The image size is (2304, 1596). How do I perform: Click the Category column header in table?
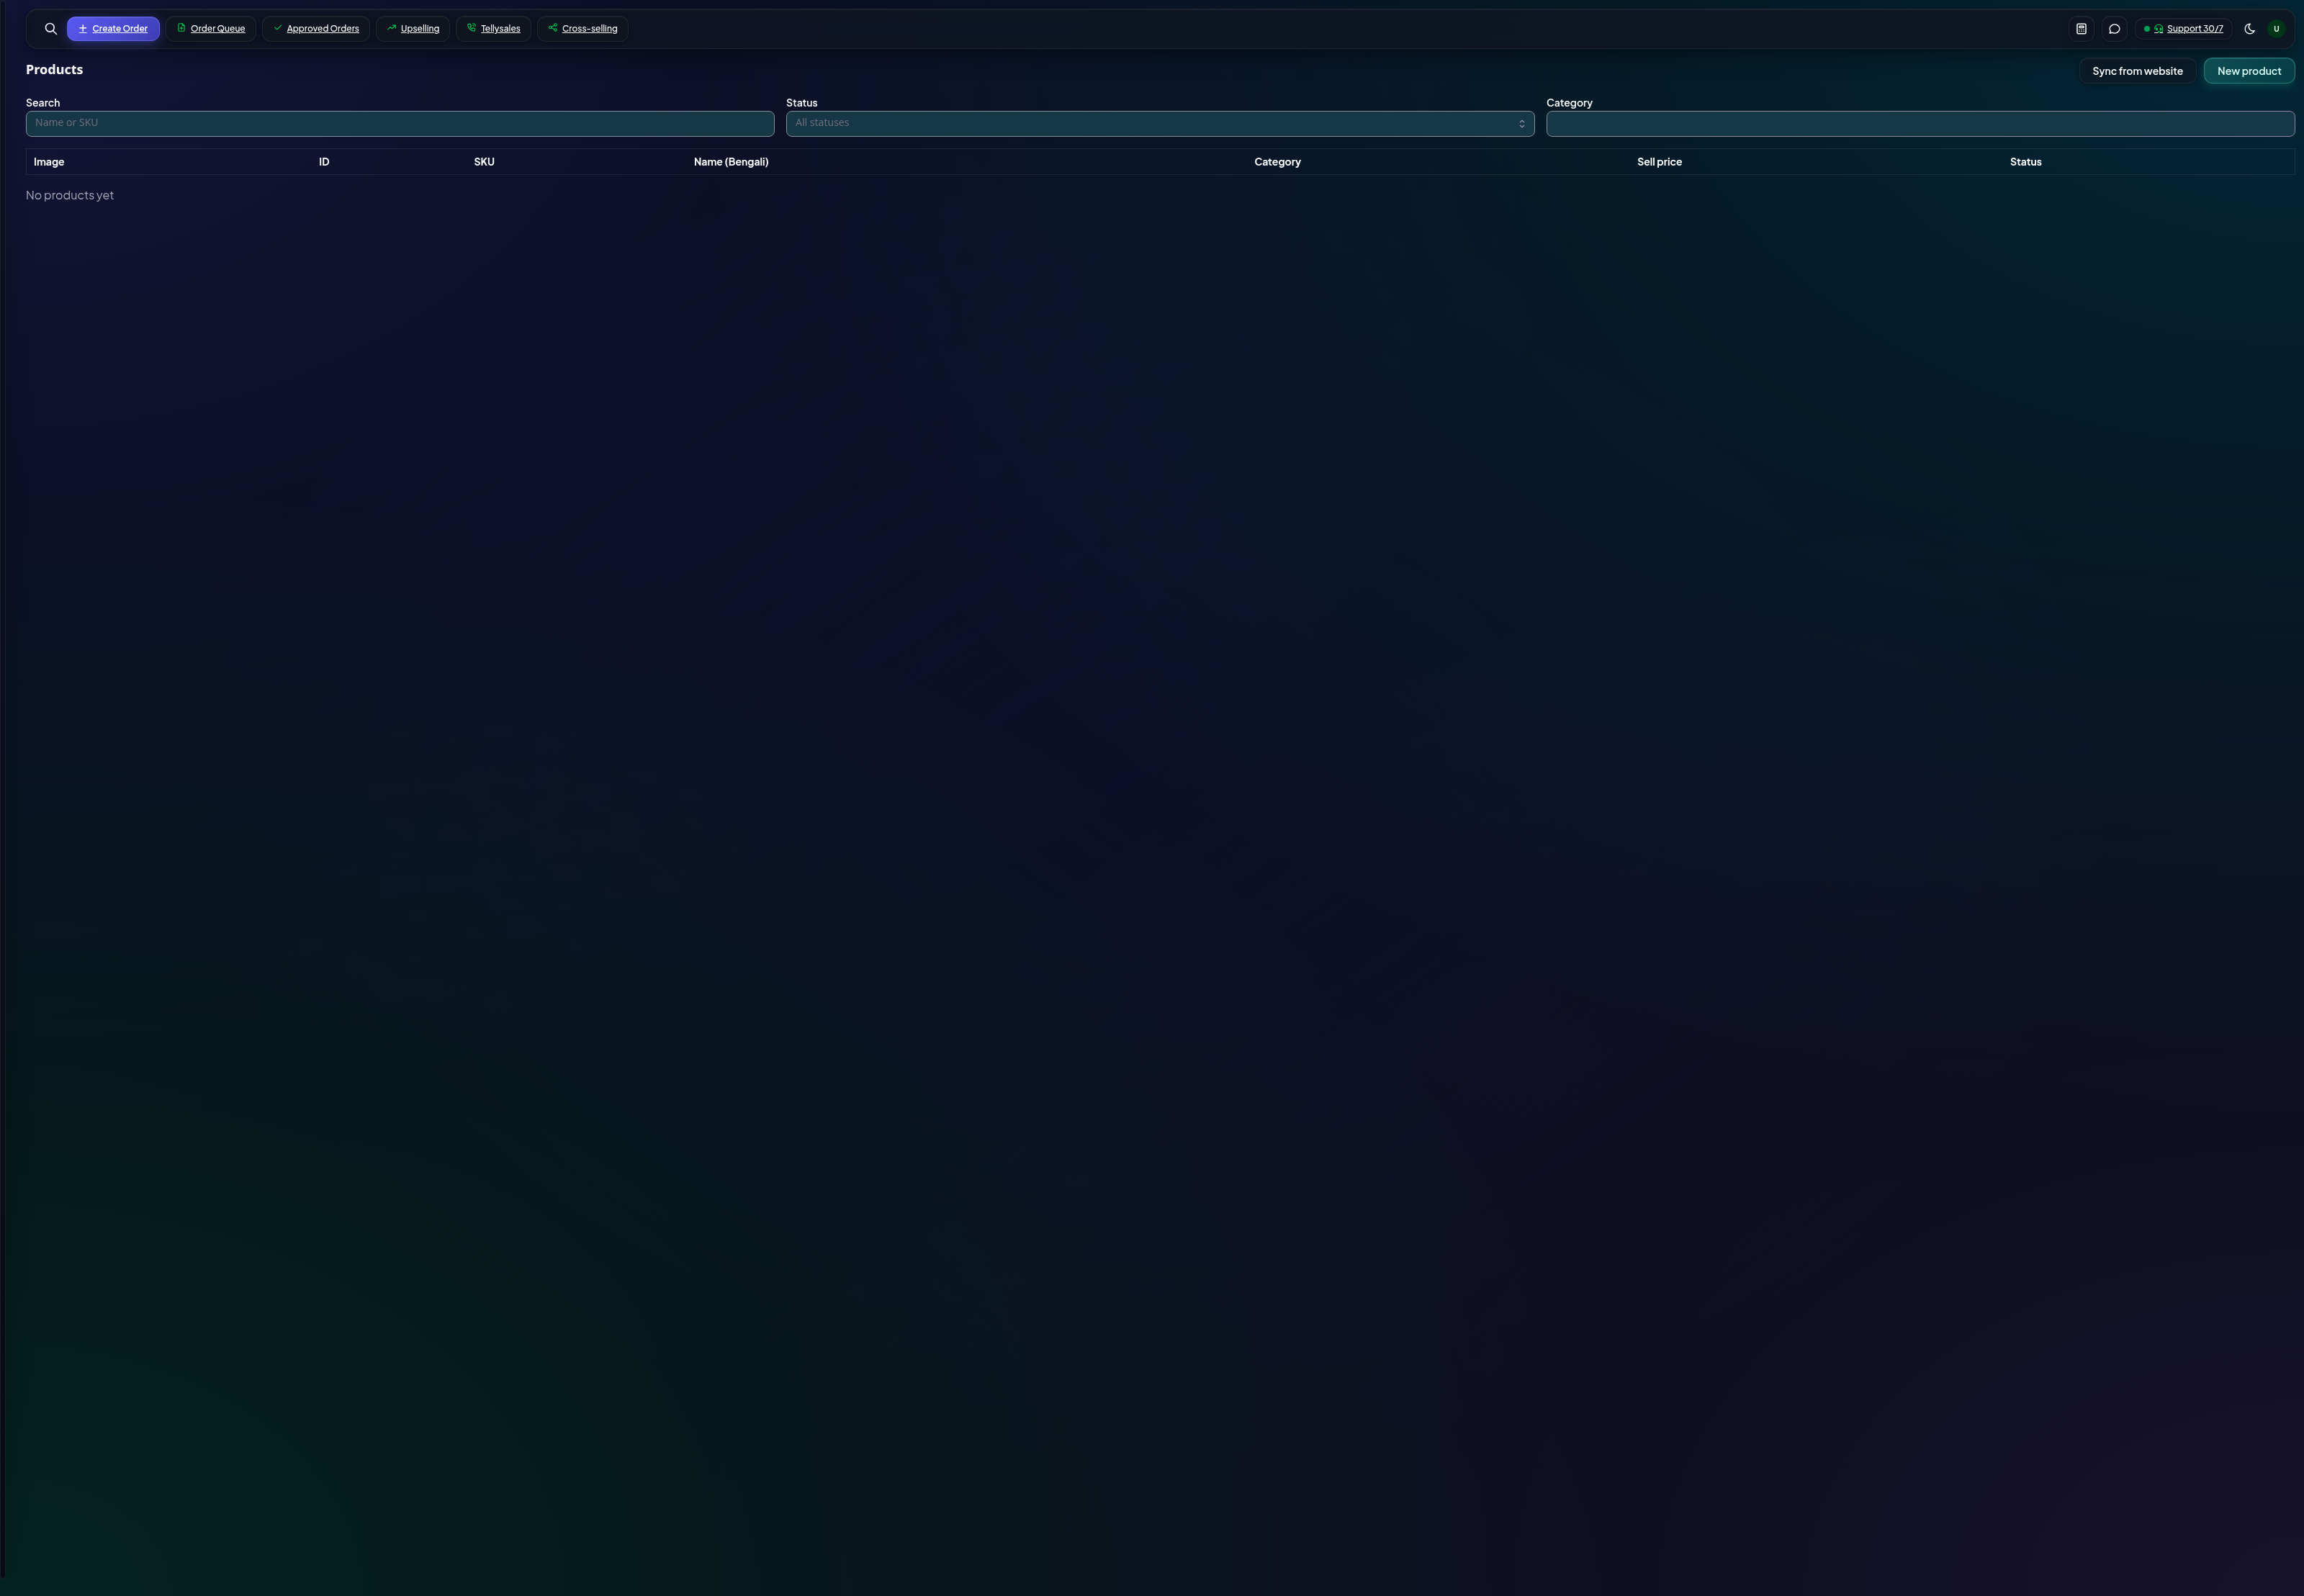click(x=1277, y=162)
